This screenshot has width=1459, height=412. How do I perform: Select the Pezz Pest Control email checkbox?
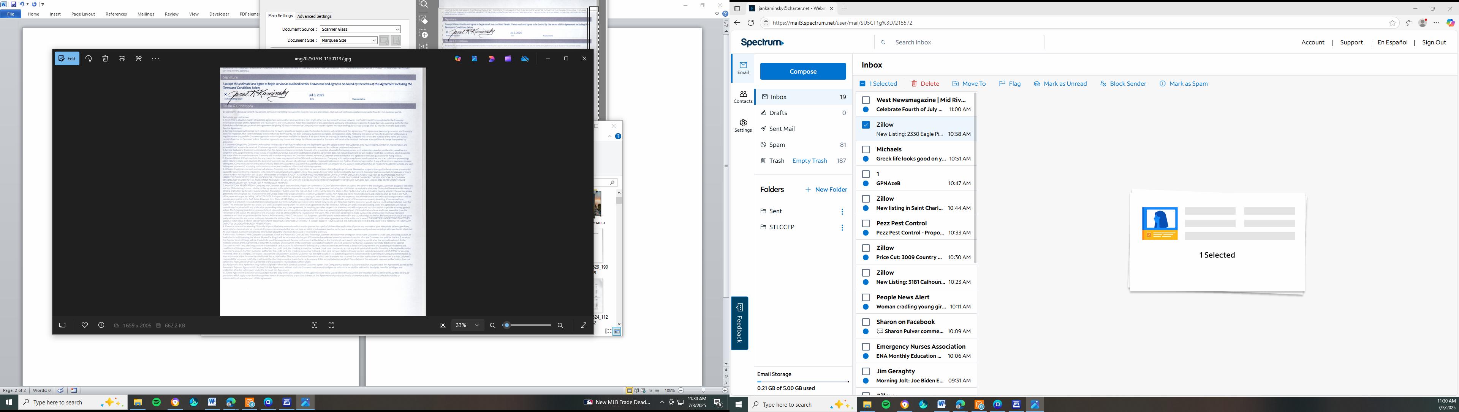[866, 224]
